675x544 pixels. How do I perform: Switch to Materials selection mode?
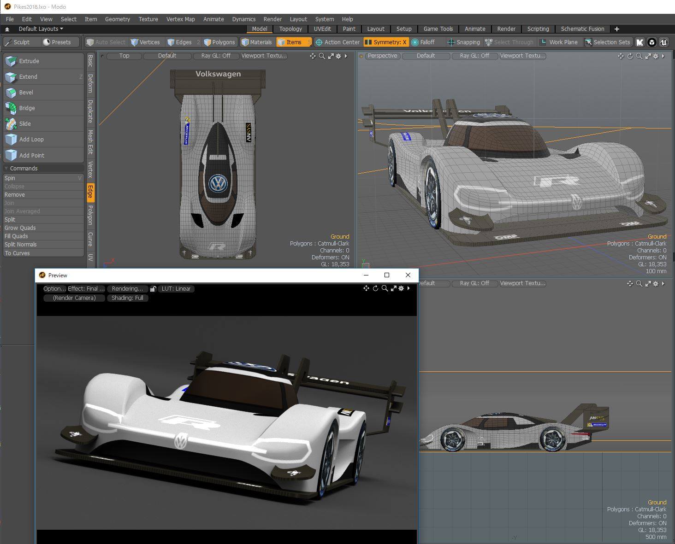256,42
